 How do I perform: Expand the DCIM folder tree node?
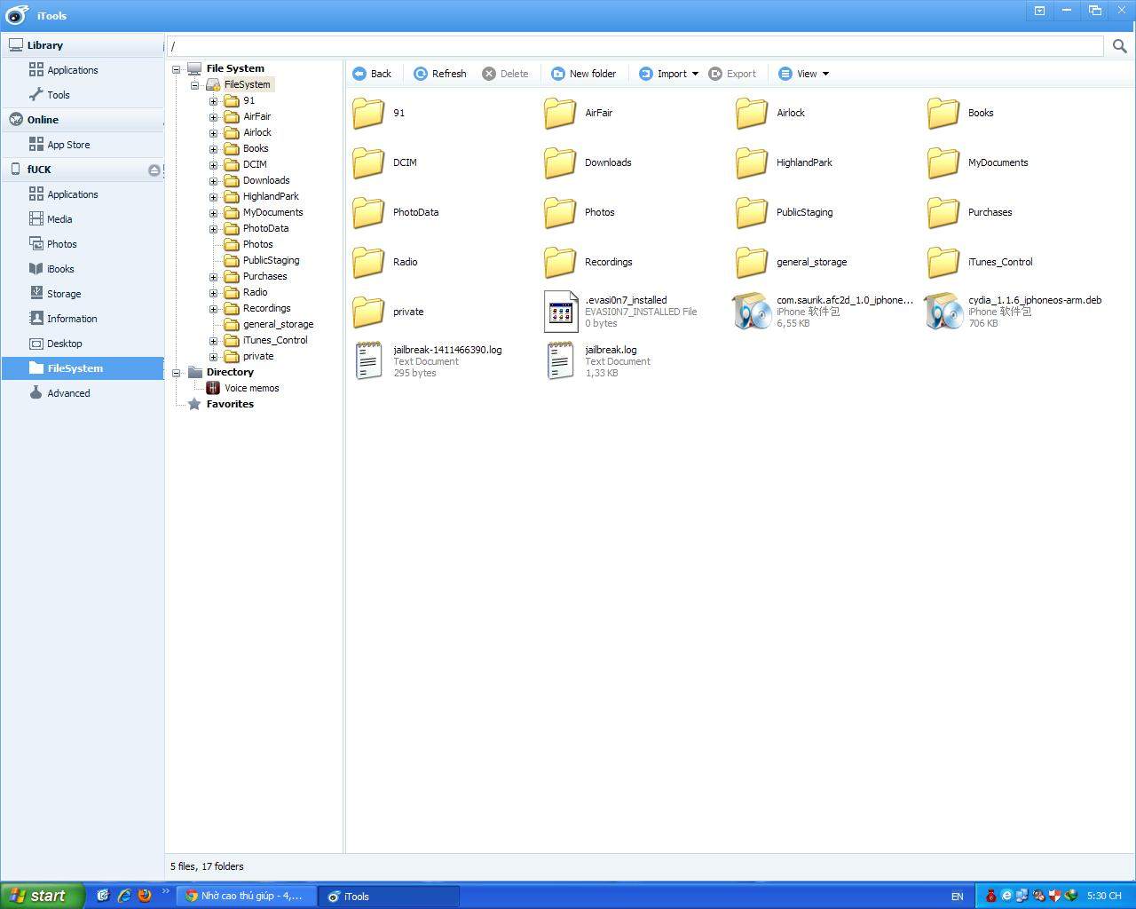213,165
